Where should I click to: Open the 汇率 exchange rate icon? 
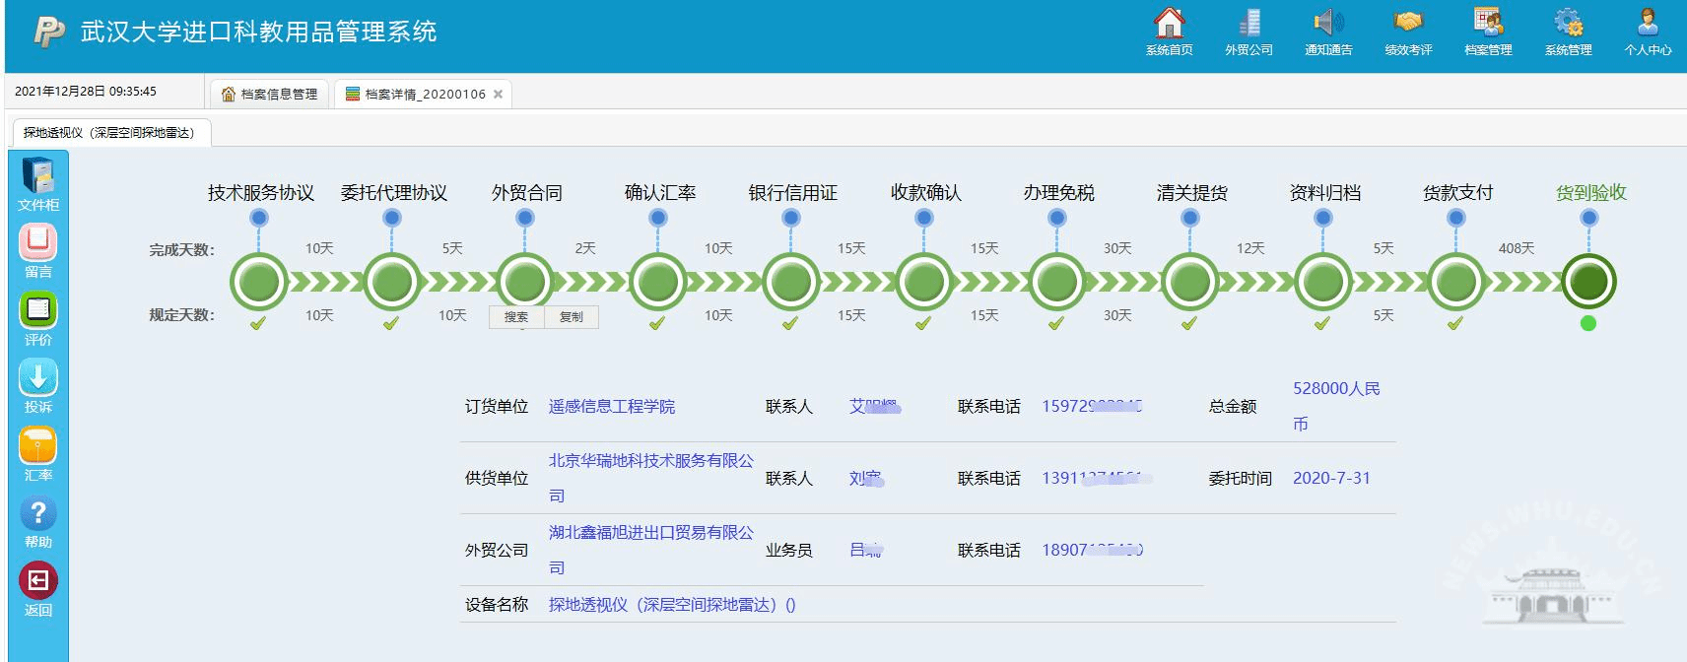click(37, 446)
